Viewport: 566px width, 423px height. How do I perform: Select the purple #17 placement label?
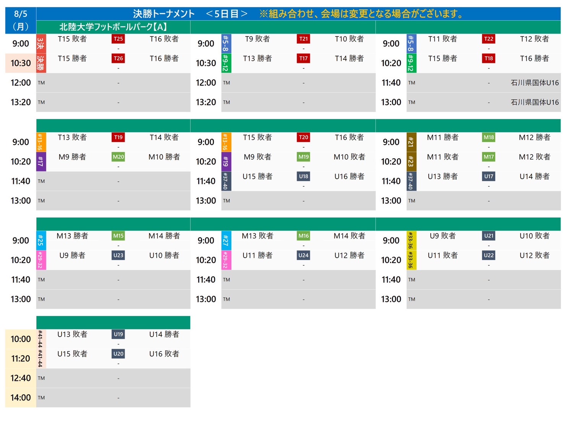pyautogui.click(x=41, y=161)
